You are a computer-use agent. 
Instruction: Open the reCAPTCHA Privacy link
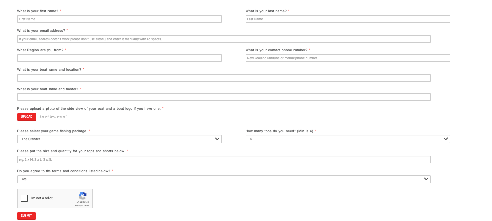(x=78, y=205)
